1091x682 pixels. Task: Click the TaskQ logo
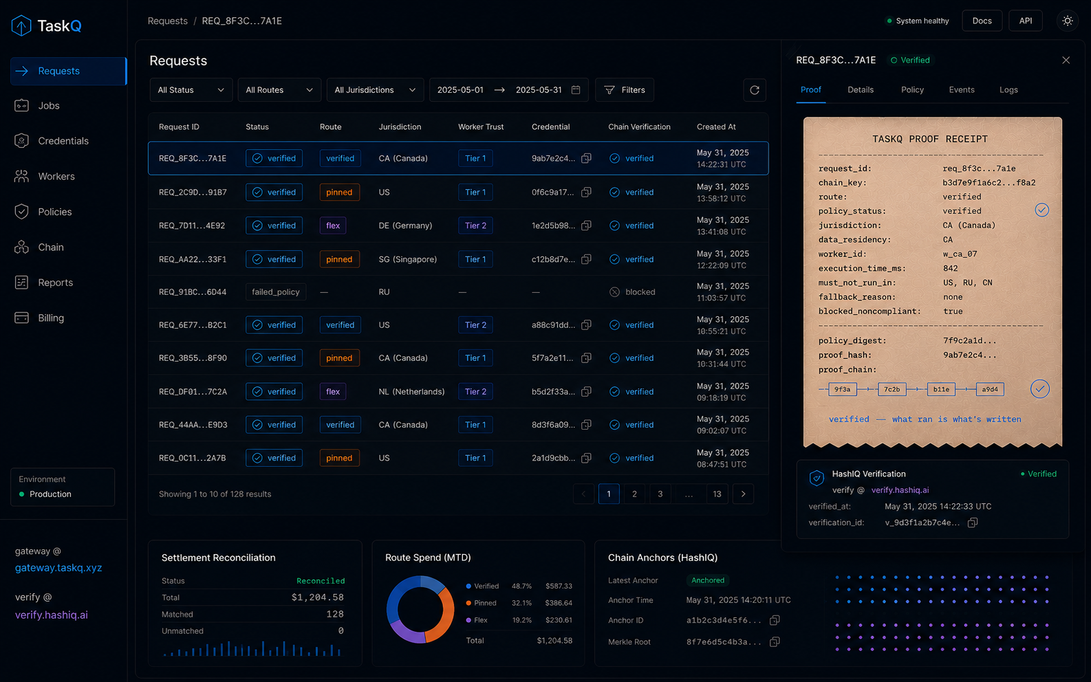[47, 26]
